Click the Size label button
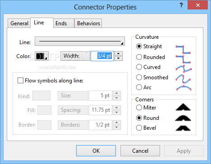This screenshot has width=211, height=164. (x=73, y=96)
